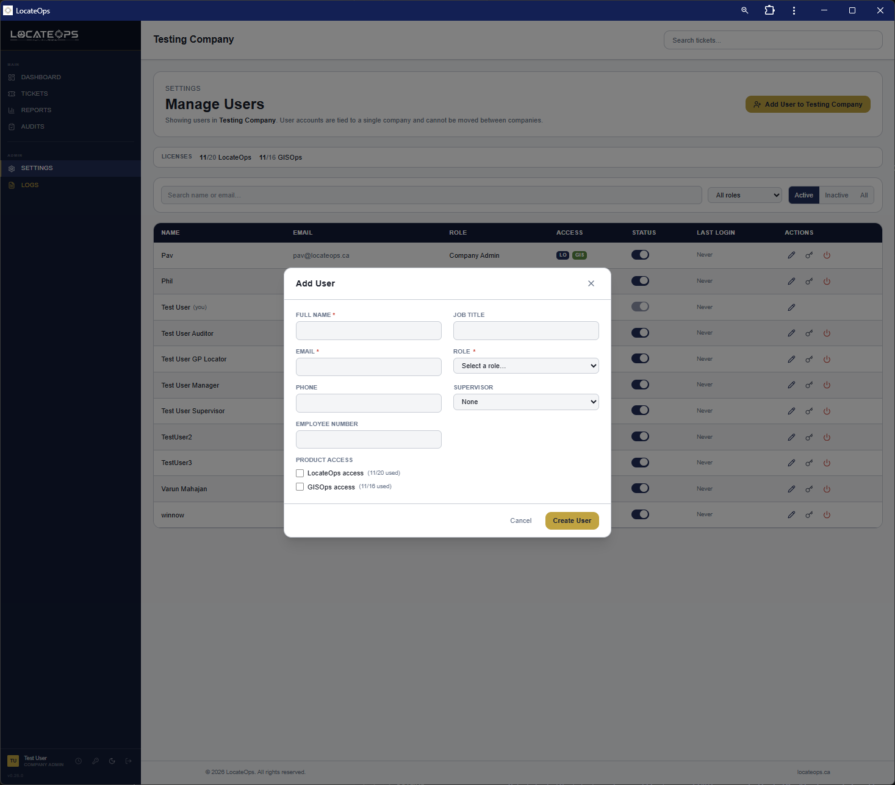Toggle the status switch for Test User GP Locator
This screenshot has height=785, width=895.
640,358
